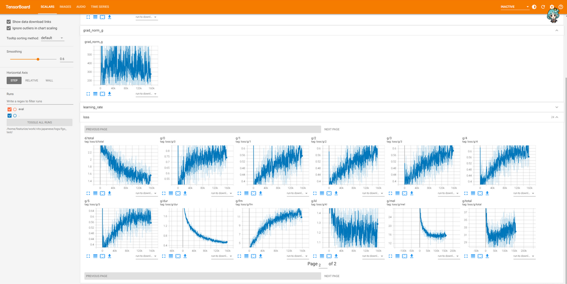Click the reload data refresh icon
Viewport: 567px width, 284px height.
point(543,7)
